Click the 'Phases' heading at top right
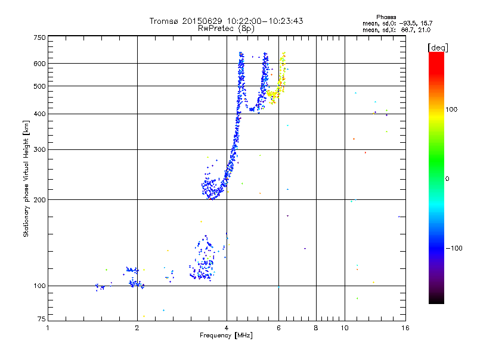The height and width of the screenshot is (357, 477). [x=386, y=17]
